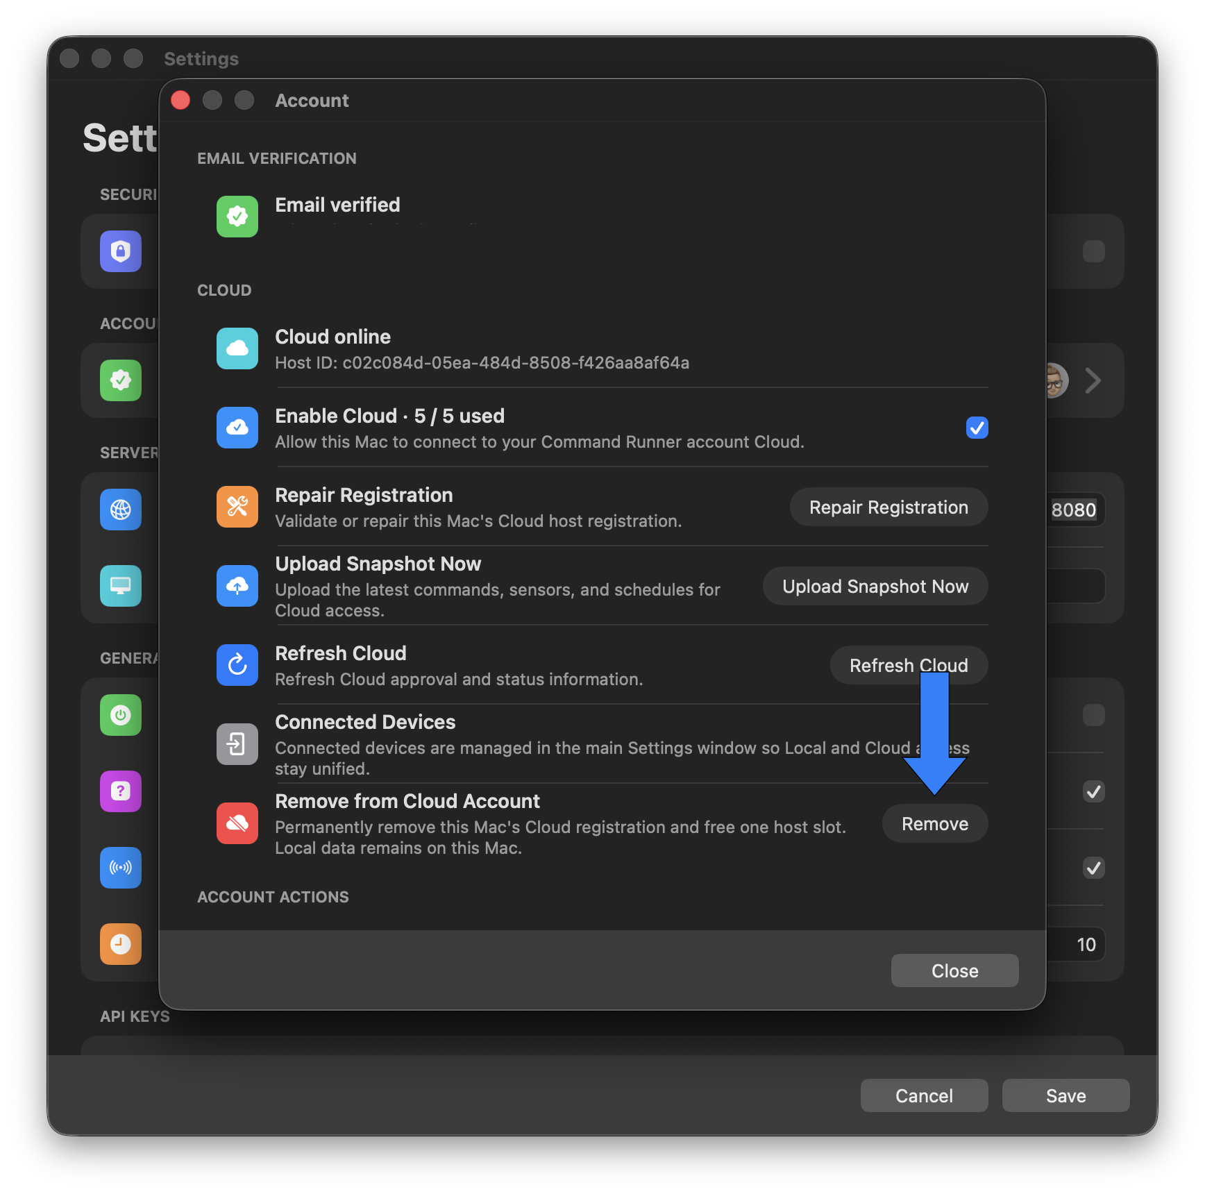Click the blue Enable Cloud icon
This screenshot has height=1194, width=1205.
[x=237, y=428]
